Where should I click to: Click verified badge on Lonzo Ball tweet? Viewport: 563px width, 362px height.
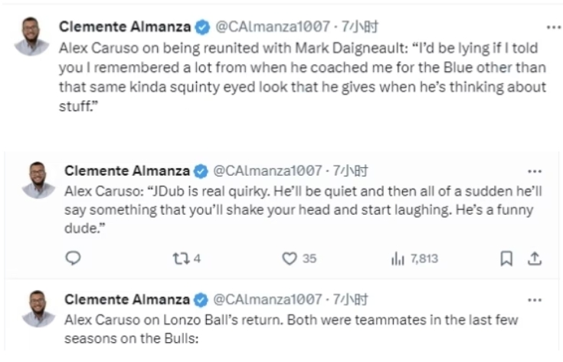click(203, 299)
